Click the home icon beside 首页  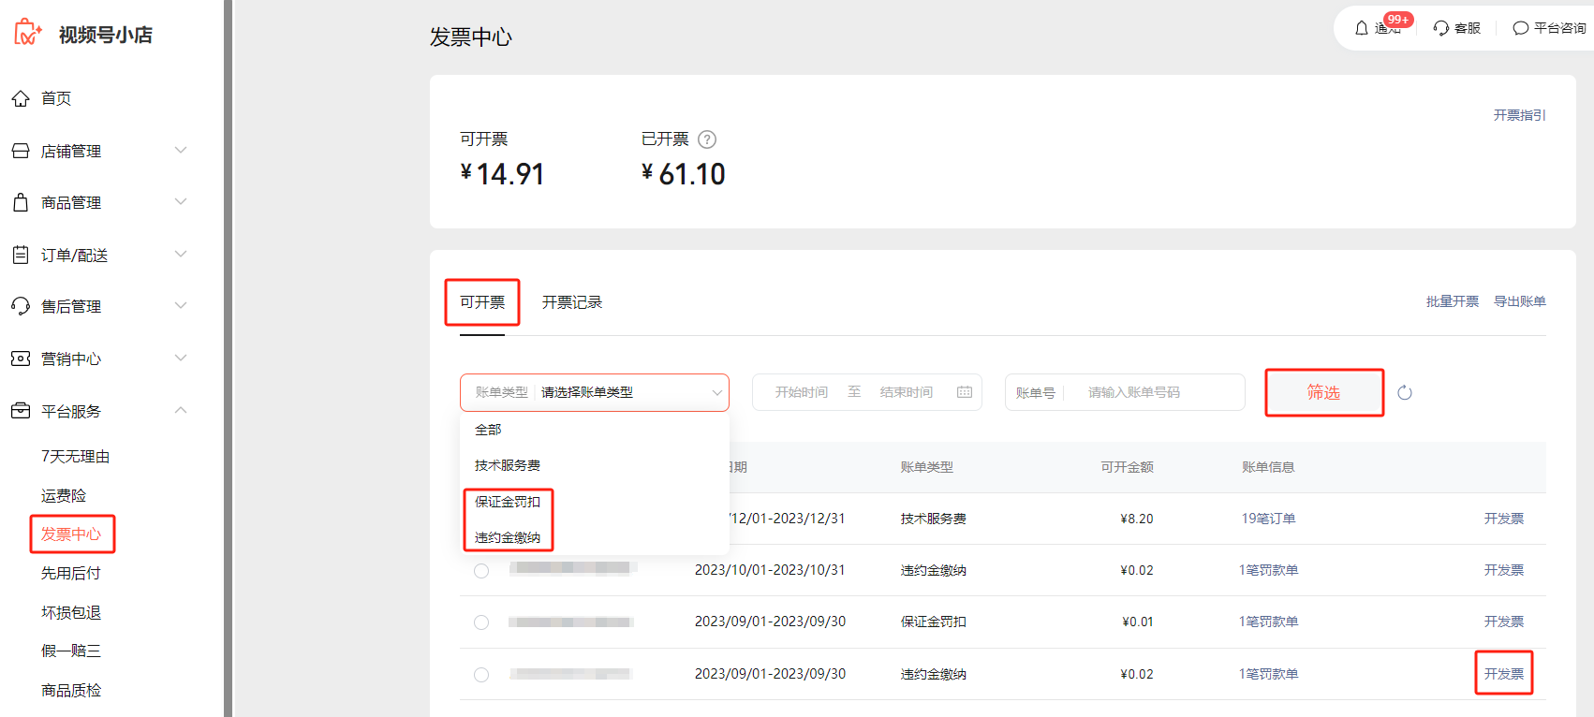point(21,98)
